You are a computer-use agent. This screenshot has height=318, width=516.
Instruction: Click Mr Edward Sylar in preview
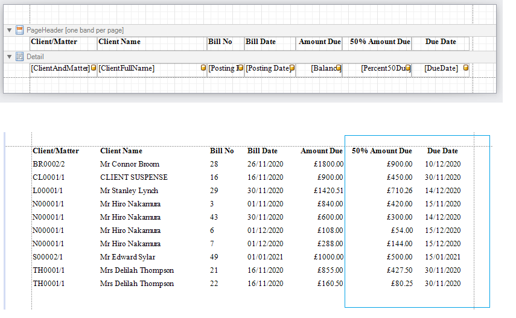click(x=128, y=257)
